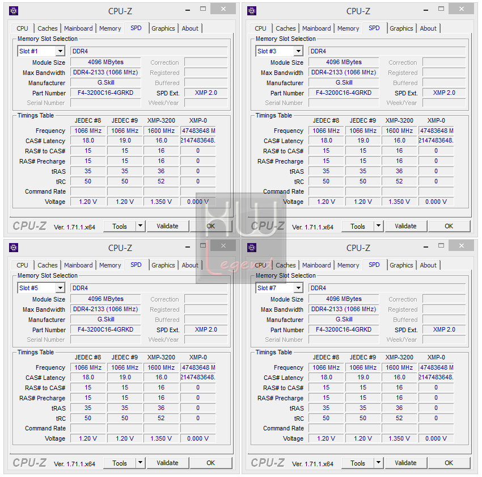Screen dimensions: 482x477
Task: Open Mainboard tab in Slot #3 window
Action: coord(316,28)
